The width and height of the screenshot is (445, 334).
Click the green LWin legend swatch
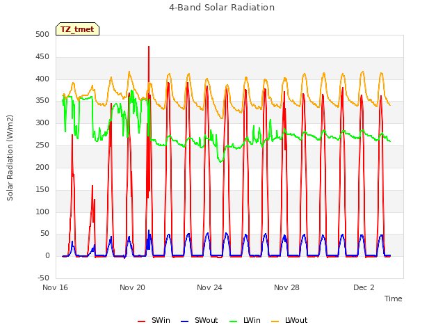pos(234,321)
